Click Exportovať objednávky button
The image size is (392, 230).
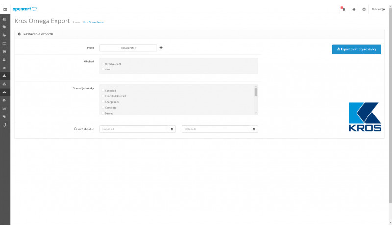coord(357,49)
